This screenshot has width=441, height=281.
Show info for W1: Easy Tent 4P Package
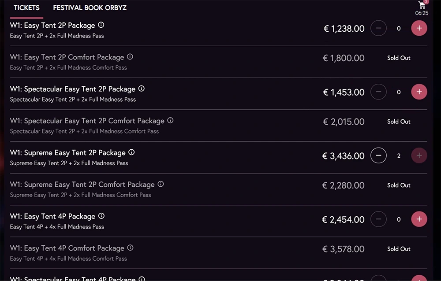tap(101, 216)
